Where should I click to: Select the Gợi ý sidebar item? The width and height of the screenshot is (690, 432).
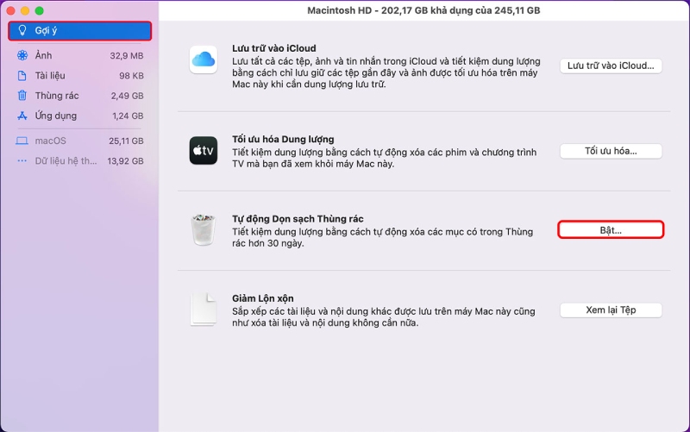(79, 31)
